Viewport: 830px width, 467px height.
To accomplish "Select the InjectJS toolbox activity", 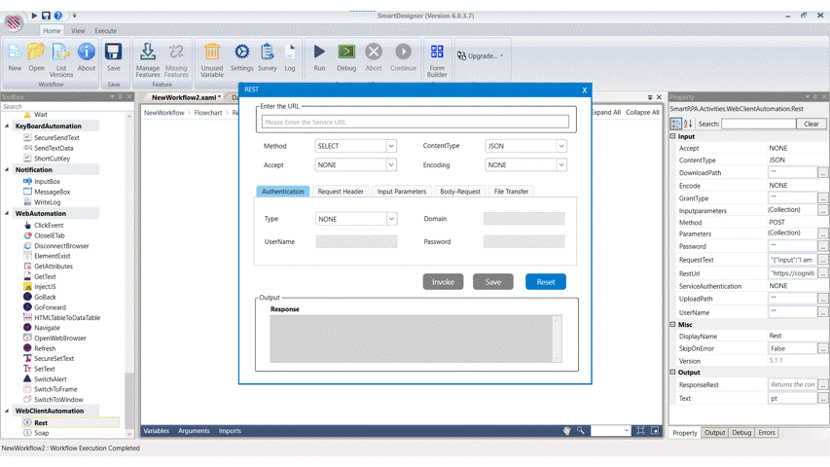I will (45, 287).
